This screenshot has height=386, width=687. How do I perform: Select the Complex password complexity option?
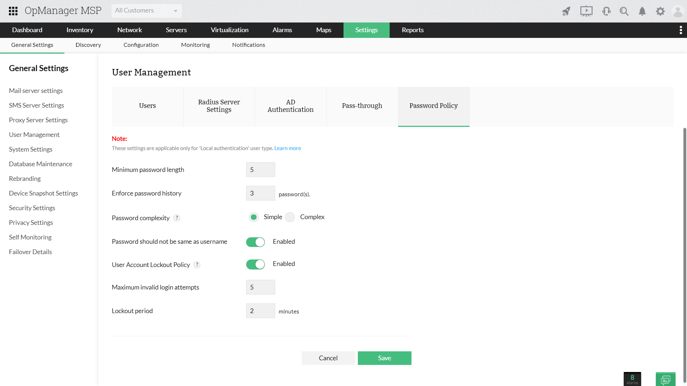(x=290, y=217)
